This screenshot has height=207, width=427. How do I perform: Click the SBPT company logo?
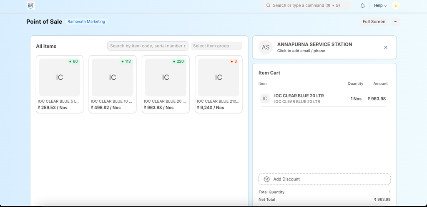point(30,5)
